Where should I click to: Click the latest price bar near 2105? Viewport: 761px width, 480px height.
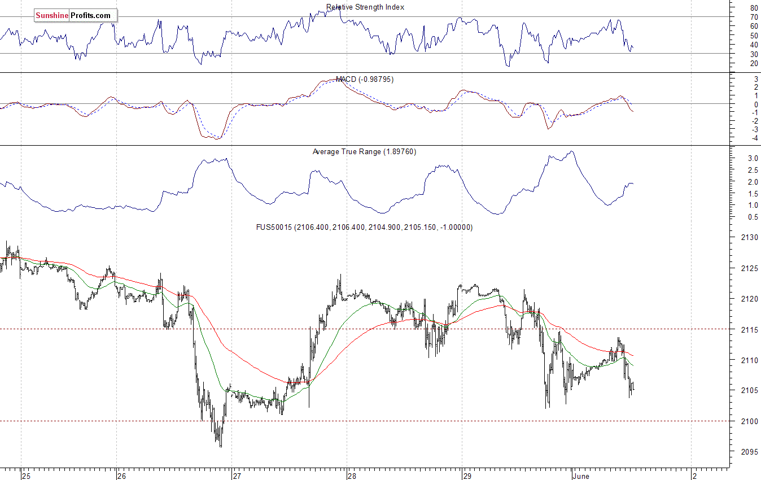point(633,386)
